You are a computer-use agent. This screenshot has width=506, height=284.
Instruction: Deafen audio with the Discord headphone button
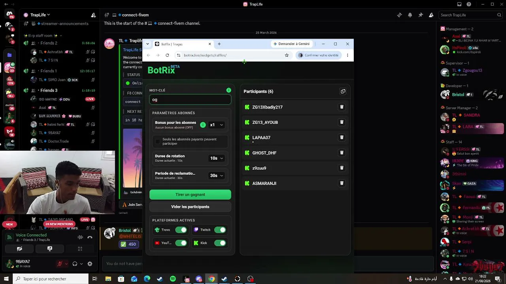coord(75,264)
